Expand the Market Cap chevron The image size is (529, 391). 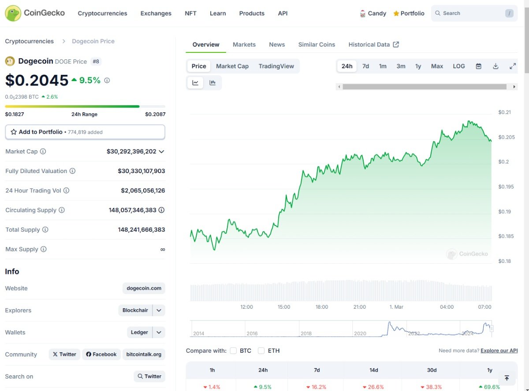(x=161, y=151)
